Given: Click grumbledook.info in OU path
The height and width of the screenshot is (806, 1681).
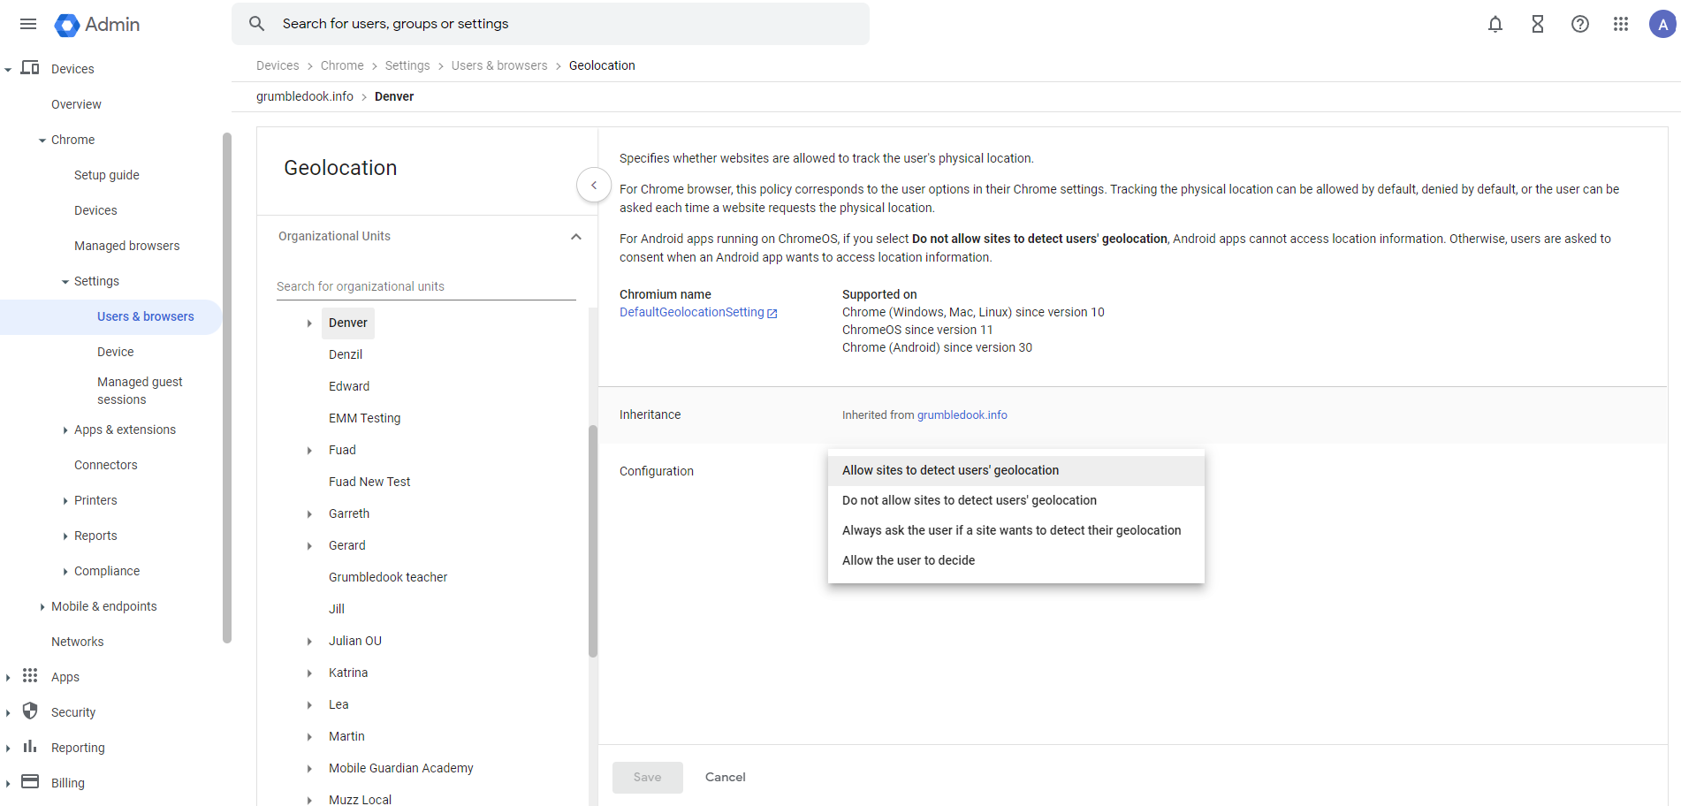Looking at the screenshot, I should pos(305,96).
